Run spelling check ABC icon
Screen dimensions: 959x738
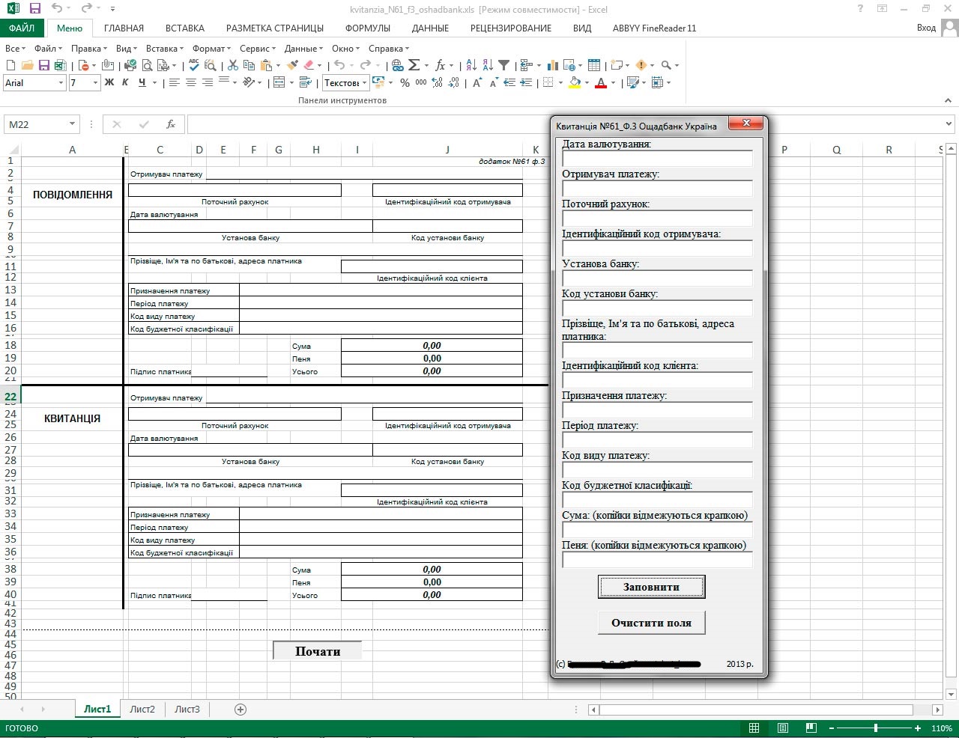pyautogui.click(x=194, y=66)
